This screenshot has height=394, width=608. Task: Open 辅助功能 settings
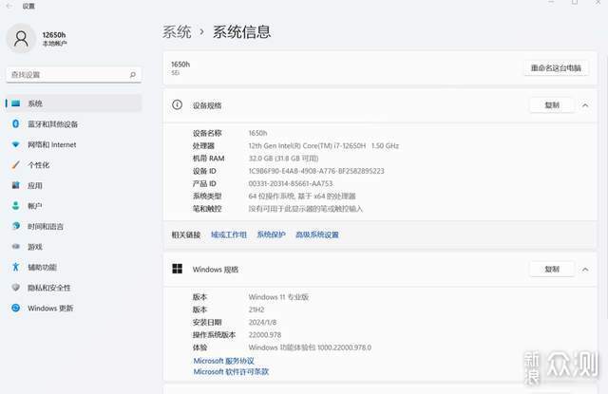pos(74,268)
